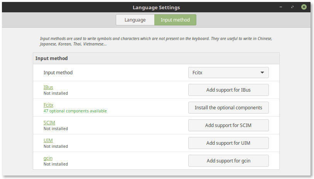314x179 pixels.
Task: Open the Fcitx input method dropdown
Action: (x=228, y=72)
